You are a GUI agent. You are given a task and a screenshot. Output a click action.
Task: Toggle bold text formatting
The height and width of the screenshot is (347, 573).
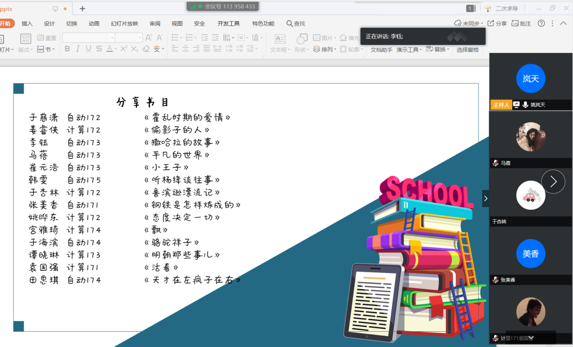(x=67, y=49)
